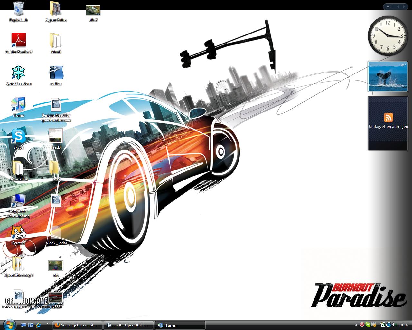Go to previous sidebar gadget page
412x330 pixels.
tap(398, 6)
